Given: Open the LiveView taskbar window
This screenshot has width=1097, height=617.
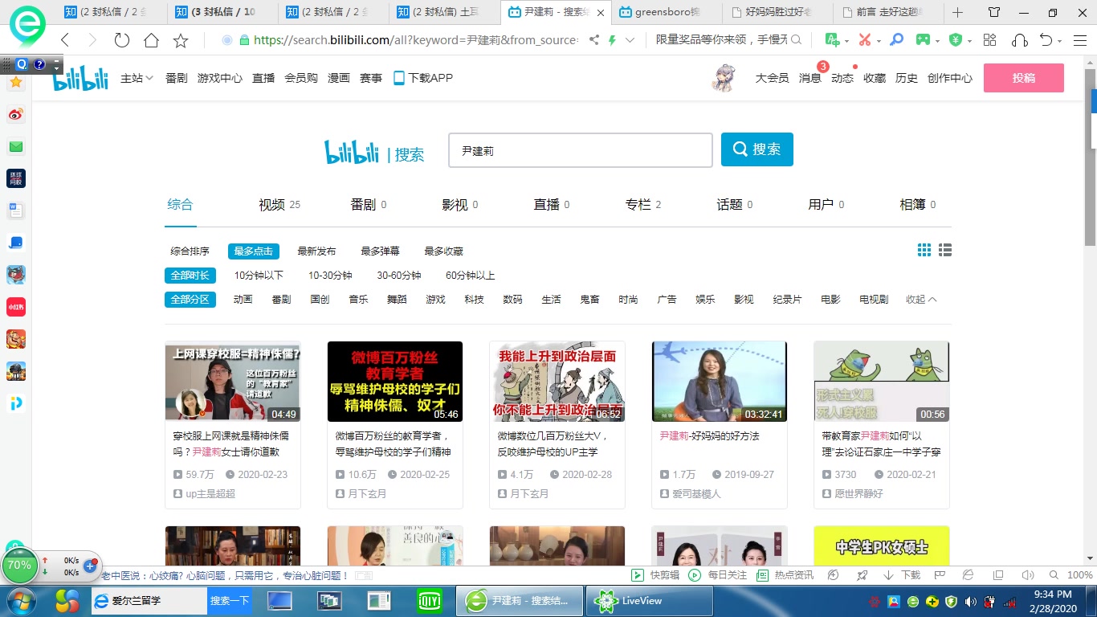Looking at the screenshot, I should pyautogui.click(x=650, y=601).
